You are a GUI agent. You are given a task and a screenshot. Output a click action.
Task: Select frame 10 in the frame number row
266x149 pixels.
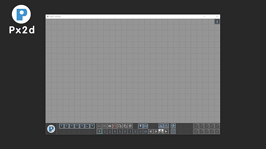[x=145, y=131]
